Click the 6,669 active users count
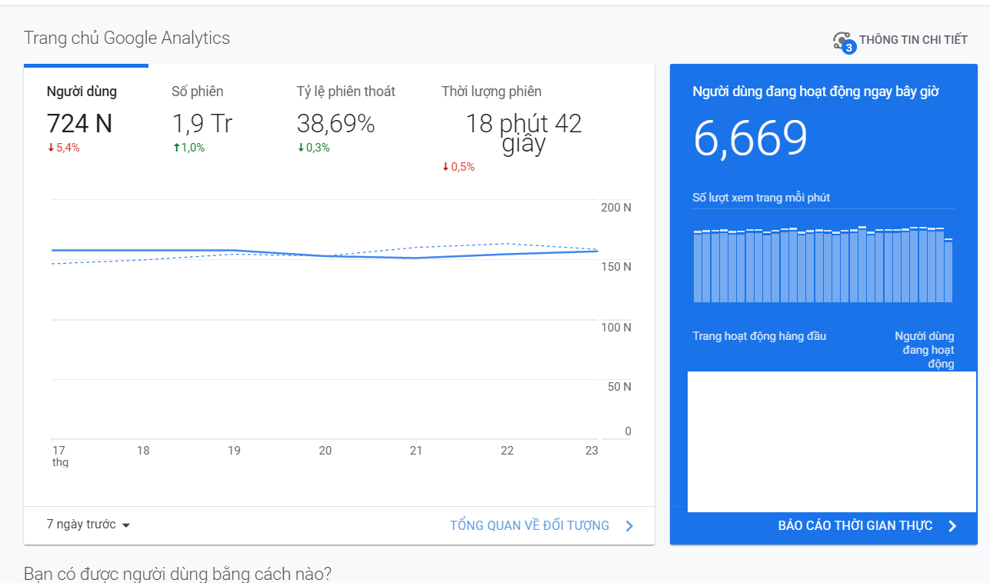This screenshot has width=990, height=583. tap(750, 138)
